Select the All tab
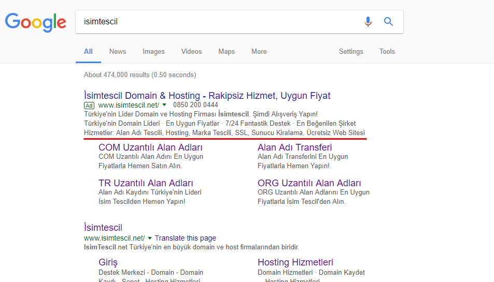The image size is (494, 282). click(x=88, y=52)
